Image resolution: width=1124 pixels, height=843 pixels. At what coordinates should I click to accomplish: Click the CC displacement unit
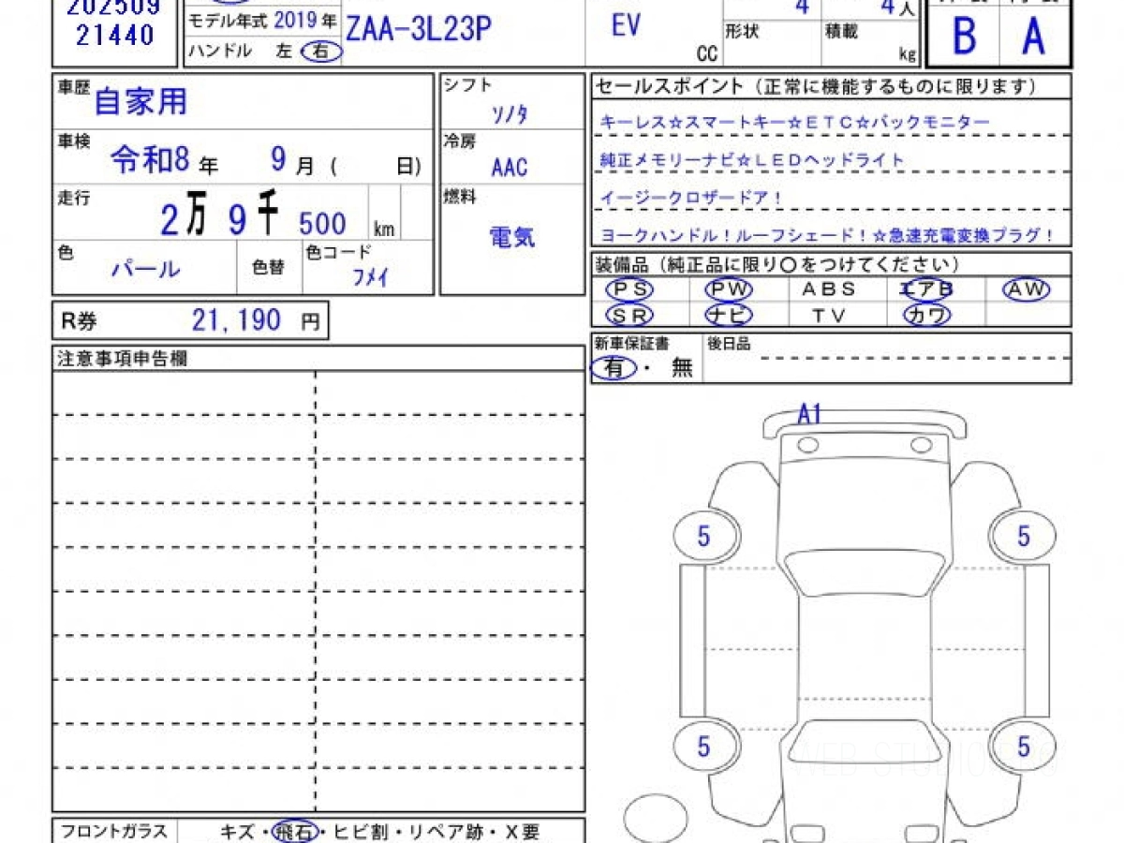[707, 54]
